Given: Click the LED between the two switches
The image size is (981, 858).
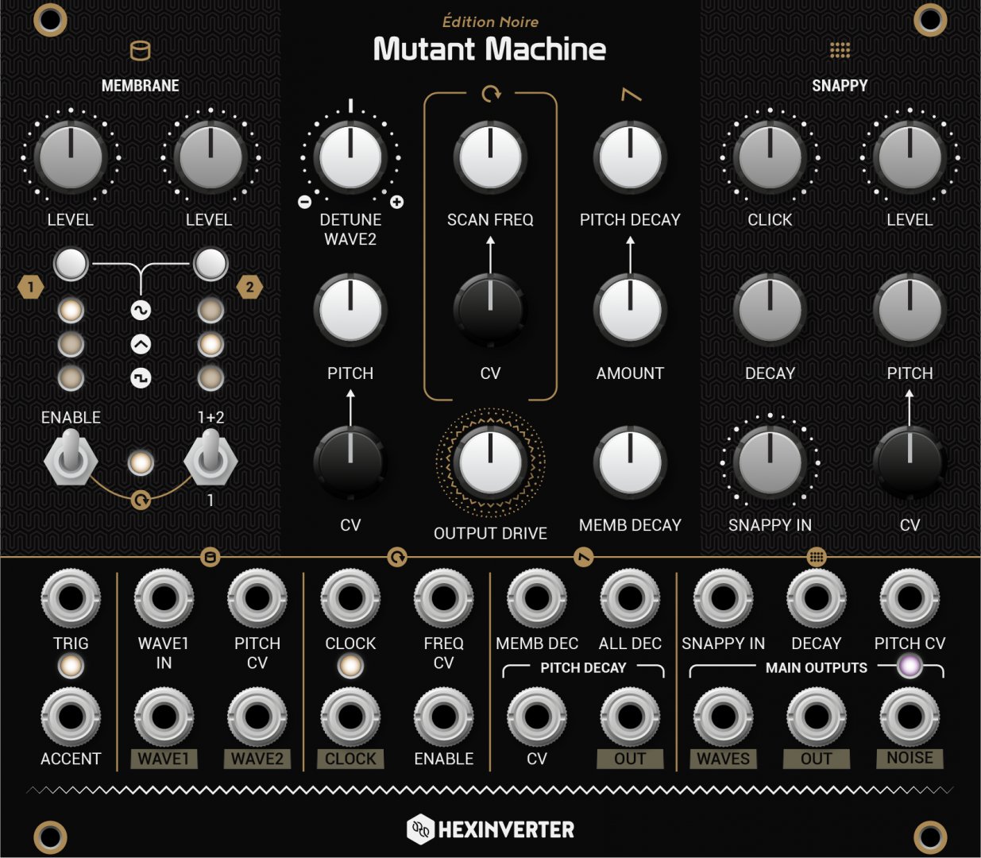Looking at the screenshot, I should tap(141, 462).
